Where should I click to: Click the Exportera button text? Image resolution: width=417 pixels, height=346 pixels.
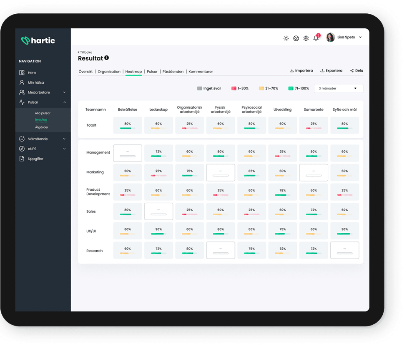point(334,71)
